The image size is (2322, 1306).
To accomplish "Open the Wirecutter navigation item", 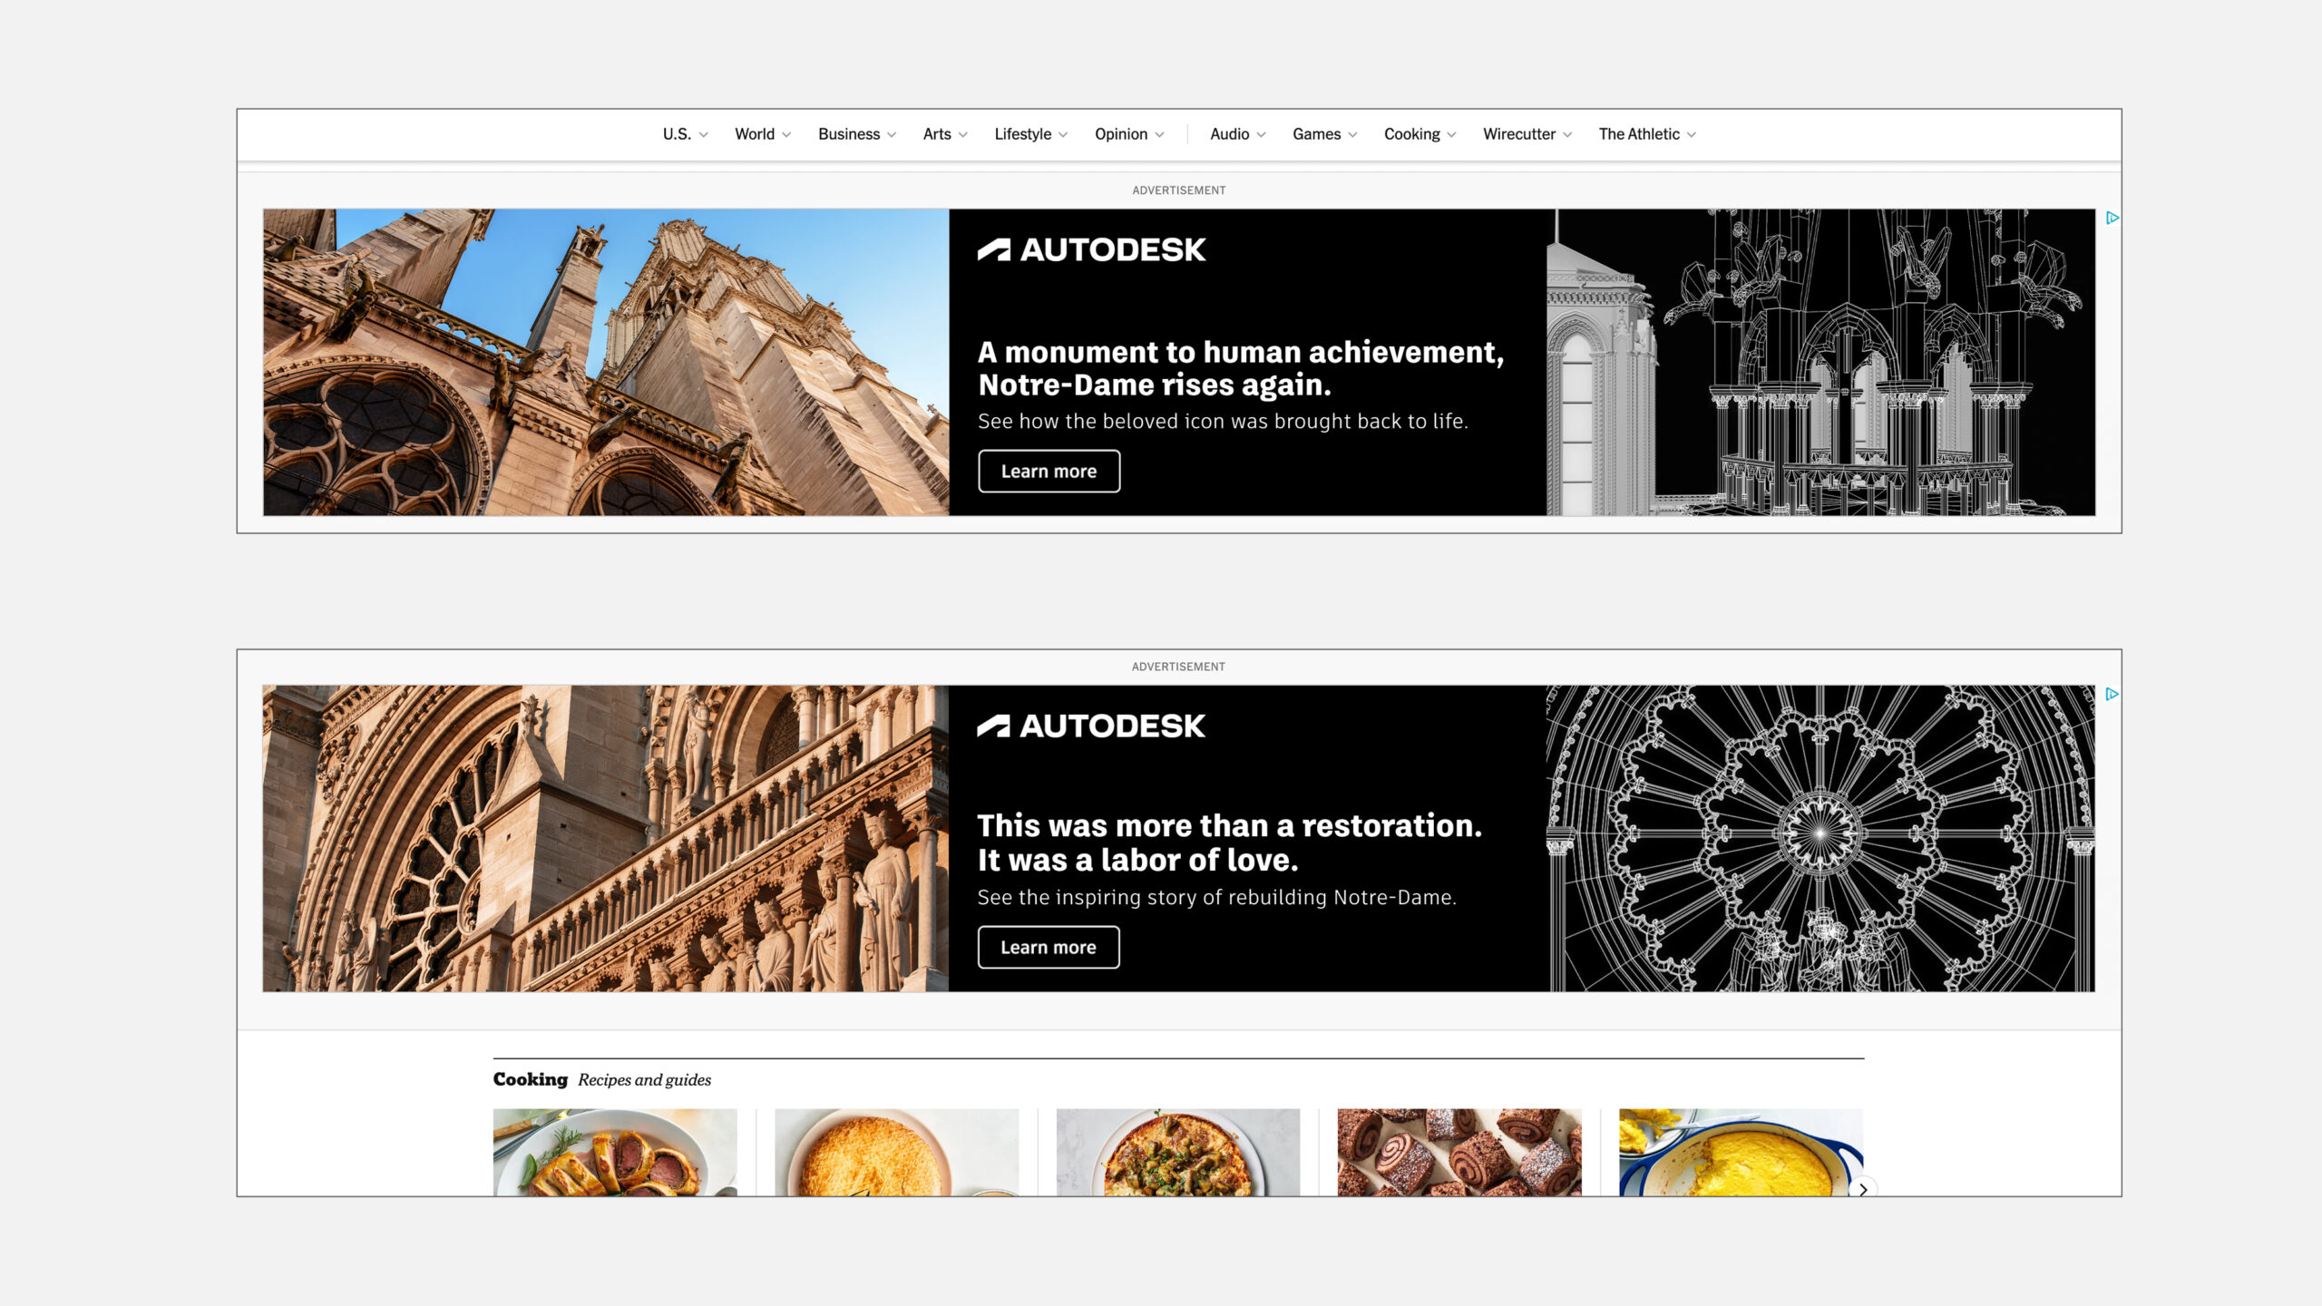I will tap(1518, 134).
